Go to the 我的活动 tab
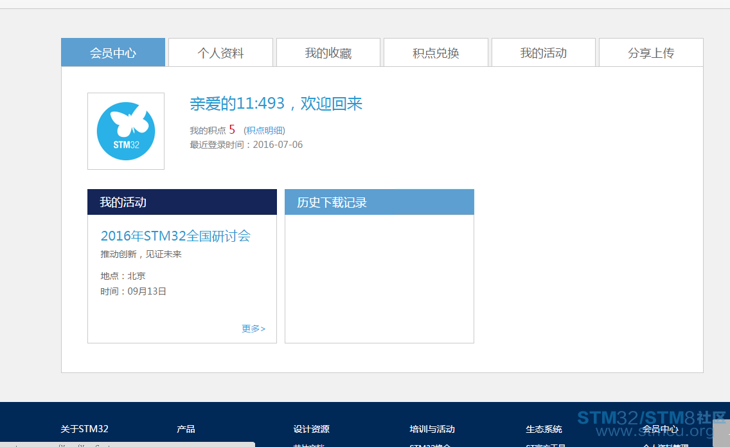The image size is (730, 447). 543,53
